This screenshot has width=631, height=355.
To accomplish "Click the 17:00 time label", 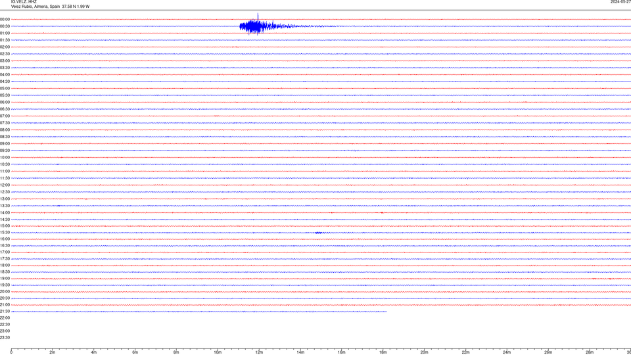I will (5, 252).
